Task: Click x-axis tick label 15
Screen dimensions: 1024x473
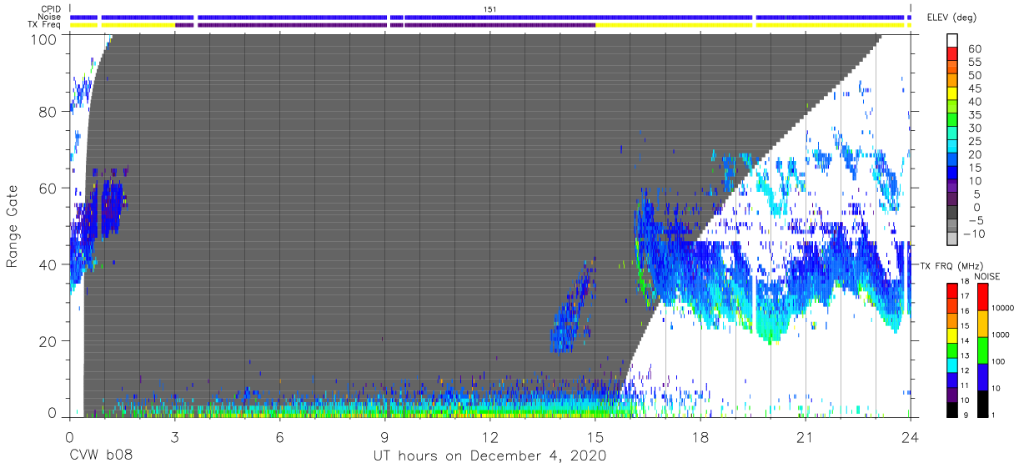Action: 595,436
